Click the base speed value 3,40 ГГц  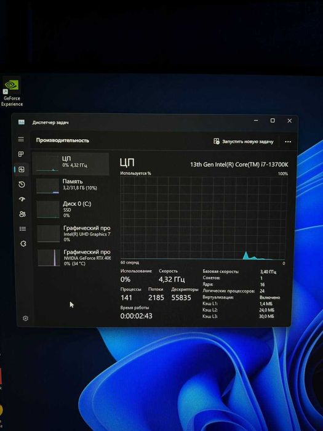(x=268, y=272)
